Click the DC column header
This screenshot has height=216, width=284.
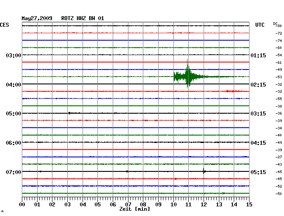275,24
